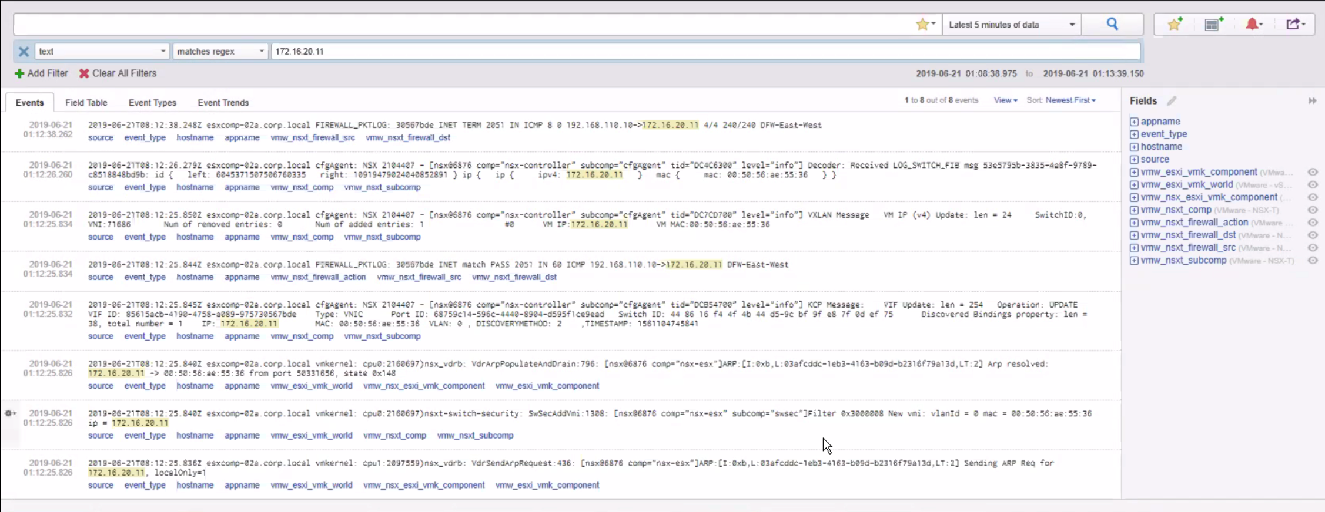Toggle eye icon for vmw_nsxt_subcomp field
Viewport: 1325px width, 512px height.
pyautogui.click(x=1312, y=260)
